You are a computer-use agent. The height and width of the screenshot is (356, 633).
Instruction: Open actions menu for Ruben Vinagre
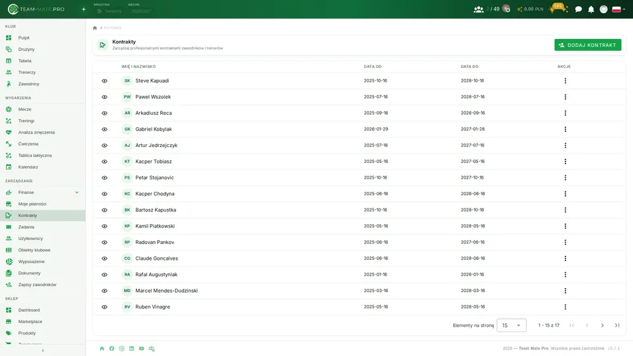[565, 307]
